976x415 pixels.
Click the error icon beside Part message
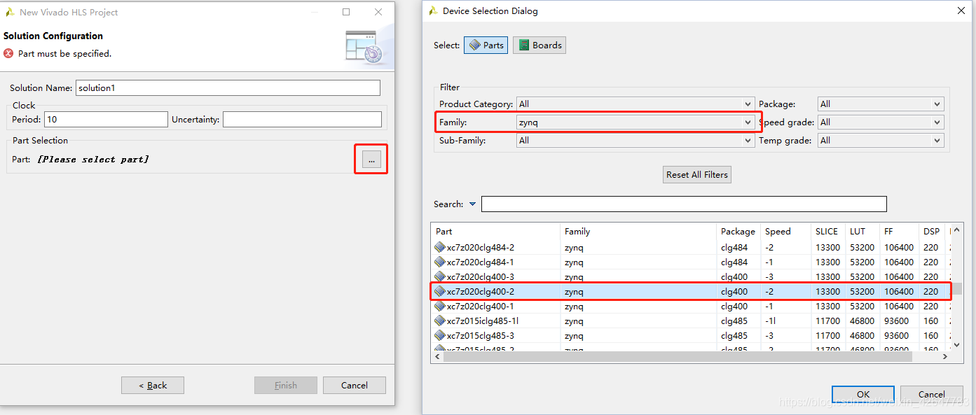(x=8, y=53)
